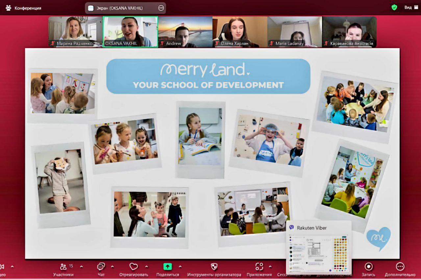Select Марина Радченко's video thumbnail
The width and height of the screenshot is (421, 279).
click(75, 32)
